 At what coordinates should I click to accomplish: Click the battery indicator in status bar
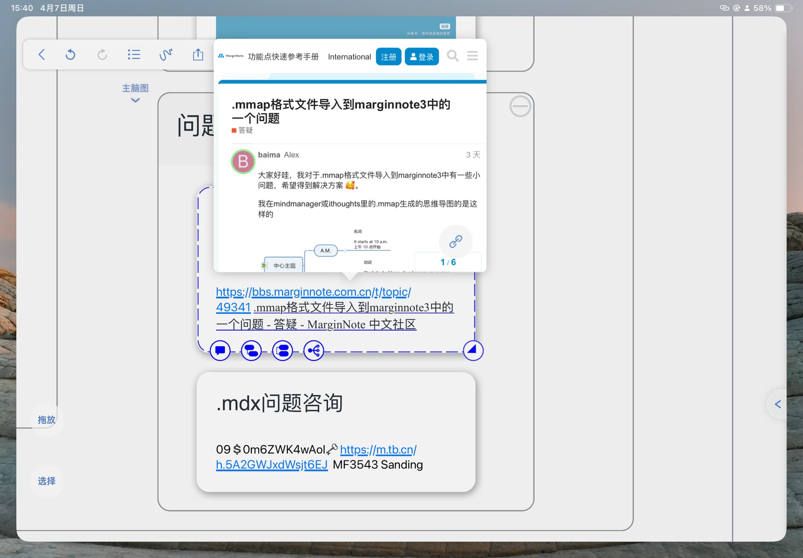tap(783, 8)
